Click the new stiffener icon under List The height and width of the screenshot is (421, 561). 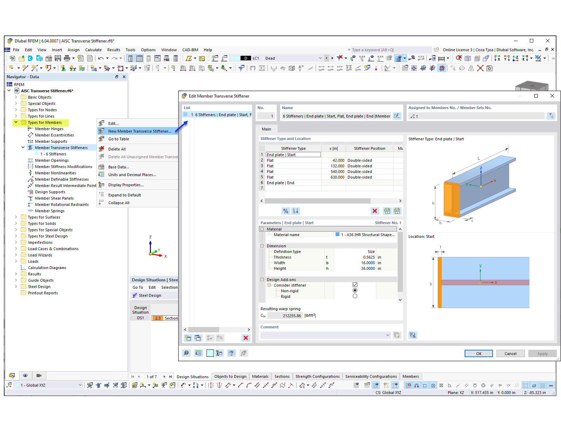point(188,338)
